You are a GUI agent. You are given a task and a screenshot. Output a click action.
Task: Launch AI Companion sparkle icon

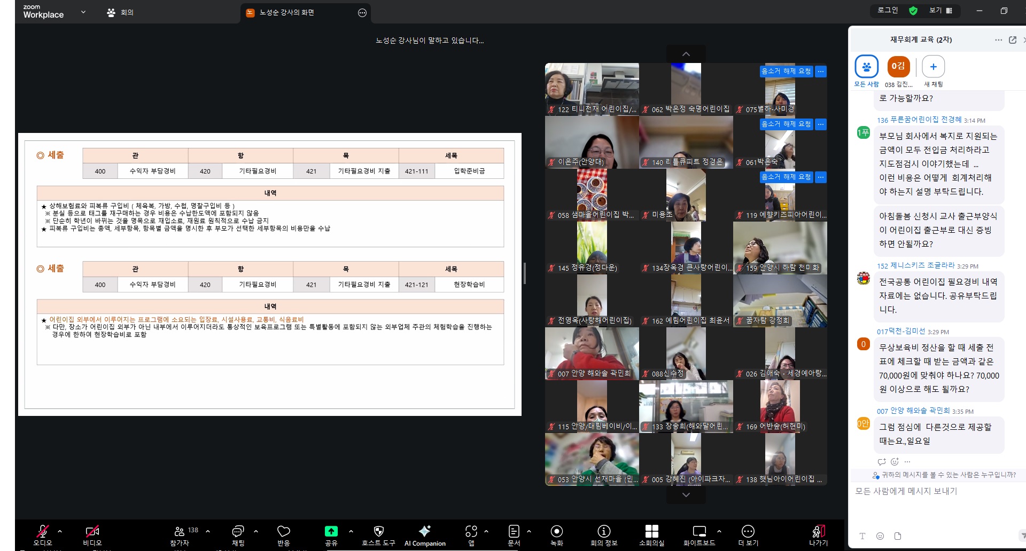(x=425, y=531)
